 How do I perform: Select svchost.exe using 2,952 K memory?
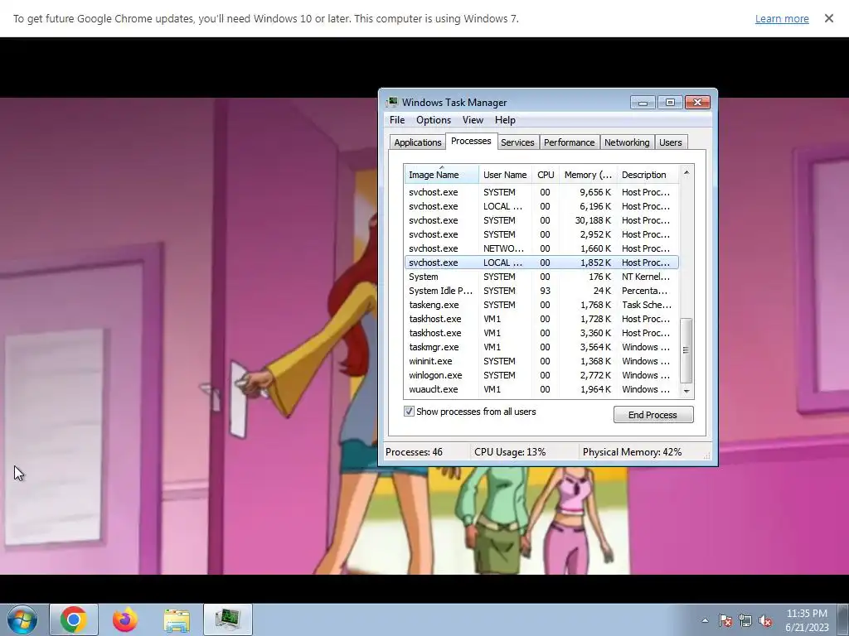[x=541, y=234]
